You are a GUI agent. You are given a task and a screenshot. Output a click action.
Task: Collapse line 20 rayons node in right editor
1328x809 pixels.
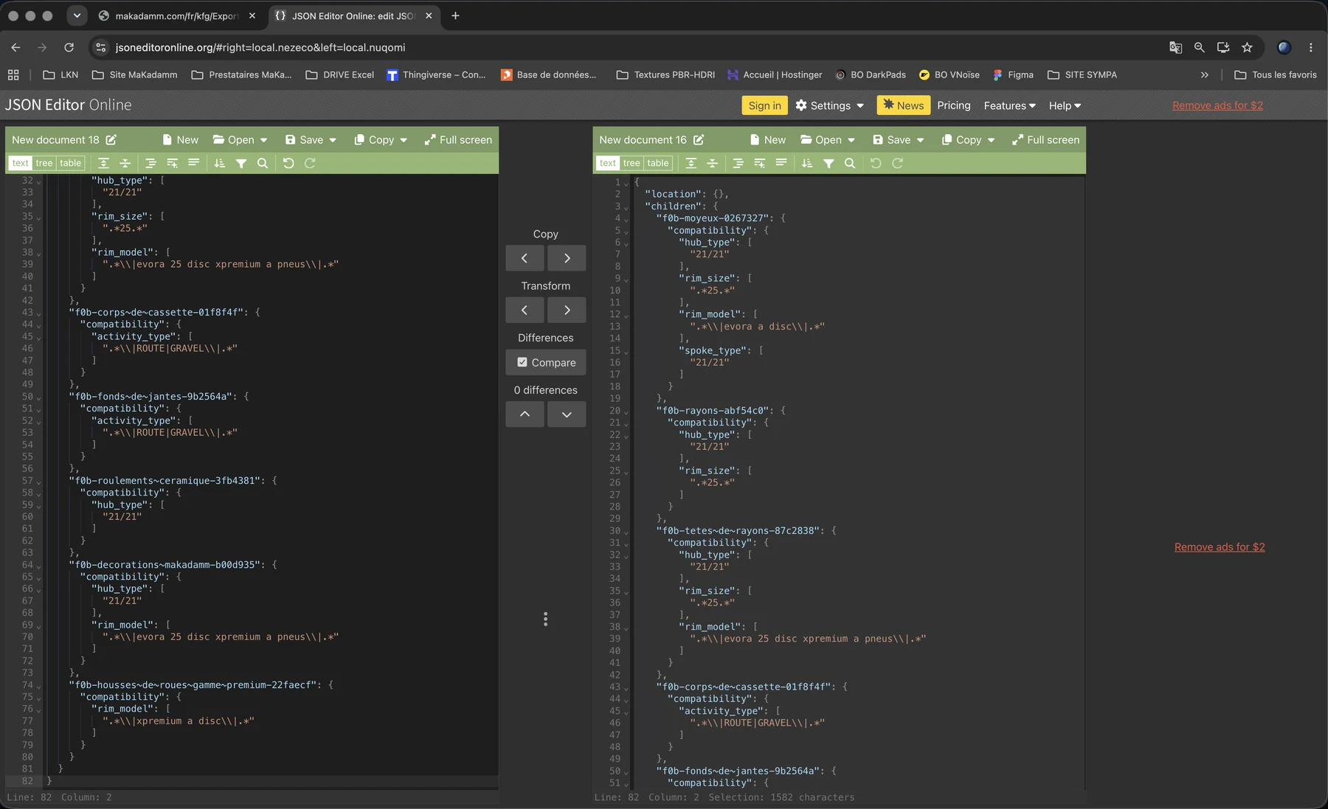pos(626,412)
